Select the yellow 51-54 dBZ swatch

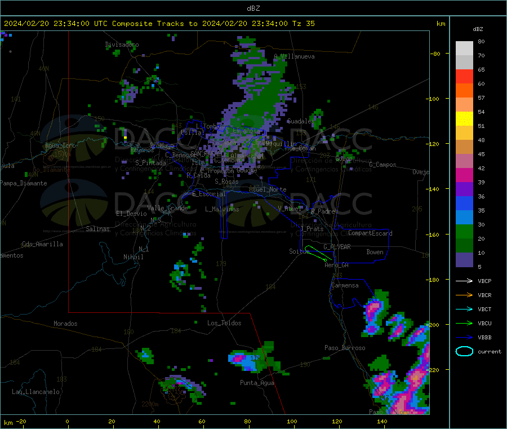click(x=464, y=119)
